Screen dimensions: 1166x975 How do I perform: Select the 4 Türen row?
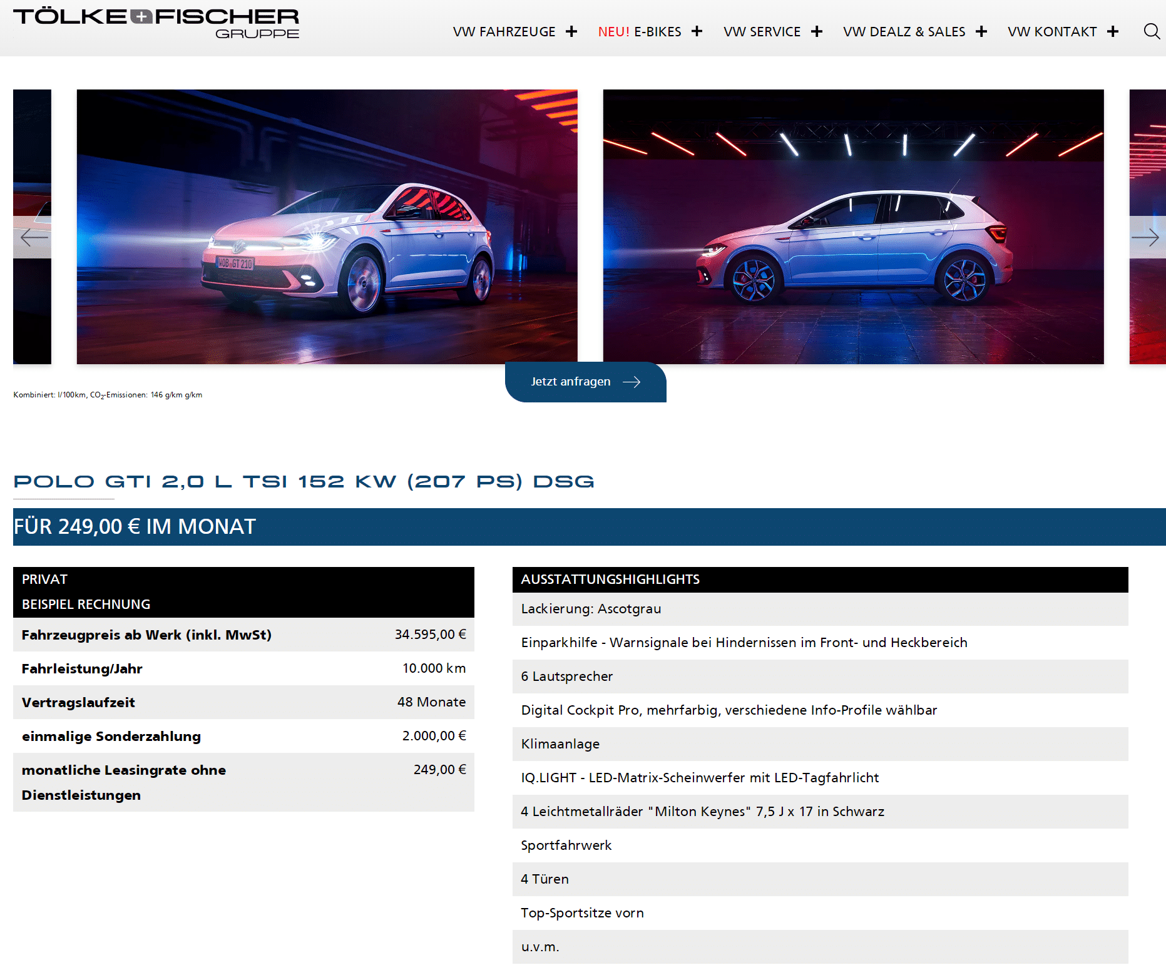[x=821, y=879]
